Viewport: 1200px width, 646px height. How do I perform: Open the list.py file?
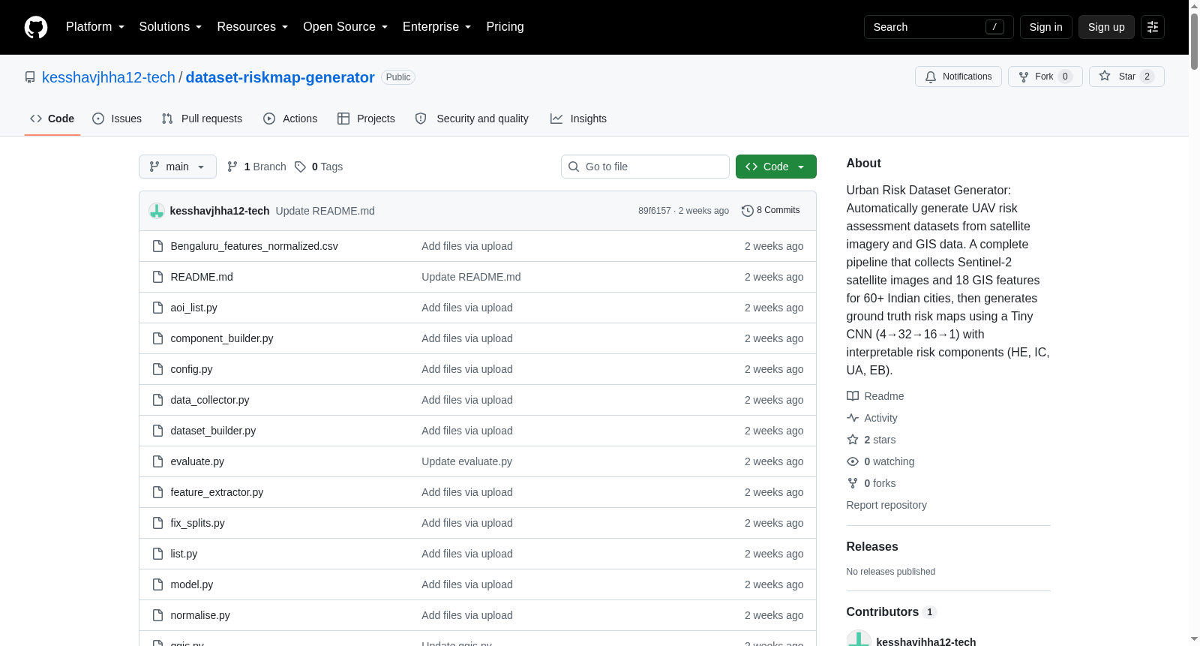(184, 554)
